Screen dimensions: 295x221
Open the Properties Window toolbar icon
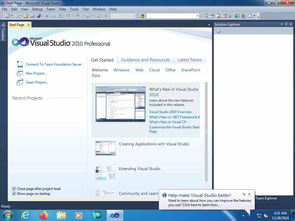click(x=212, y=16)
